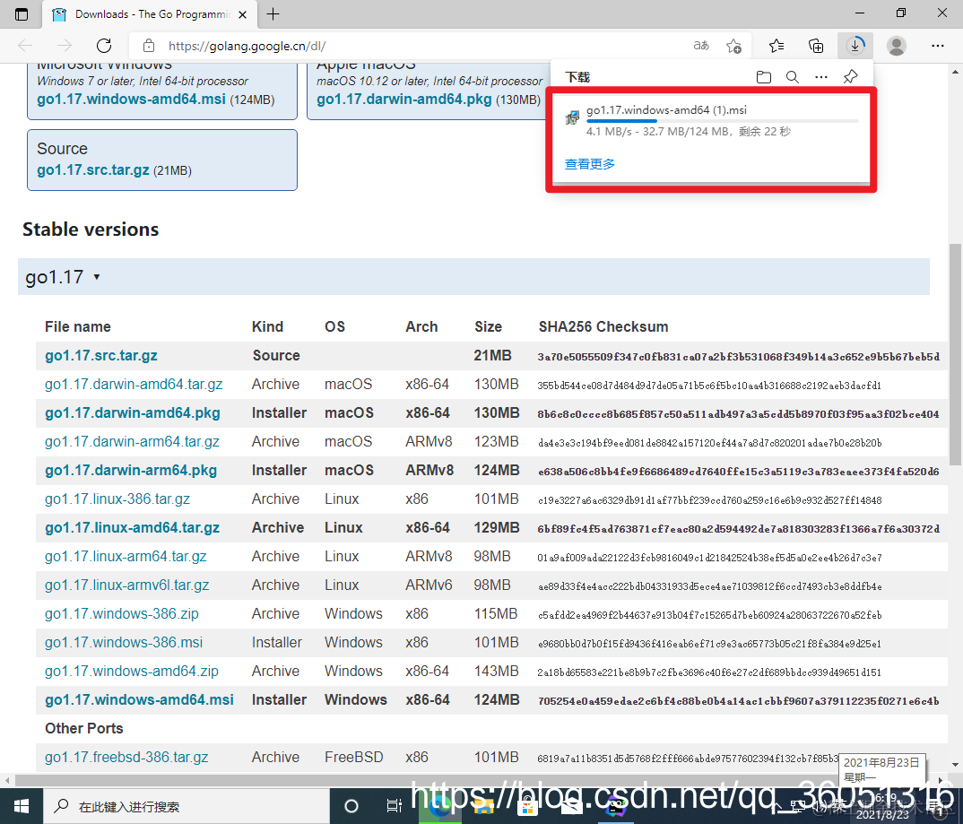Viewport: 963px width, 824px height.
Task: Click the Stable versions heading
Action: pyautogui.click(x=91, y=229)
